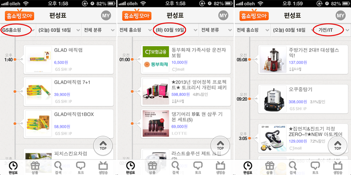Open date dropdown on 가전/IT screen

coord(294,30)
